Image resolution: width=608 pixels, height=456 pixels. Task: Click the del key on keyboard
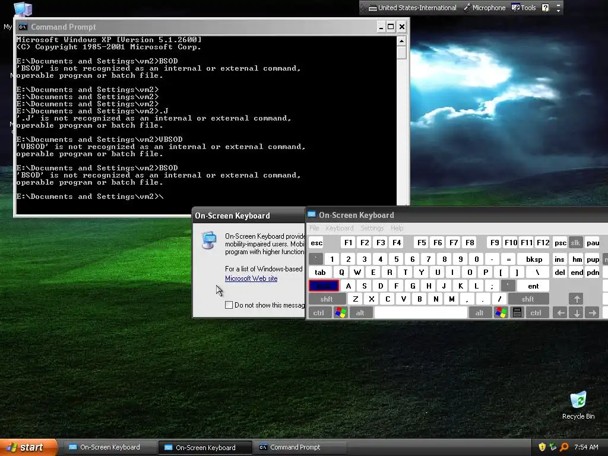pos(560,272)
